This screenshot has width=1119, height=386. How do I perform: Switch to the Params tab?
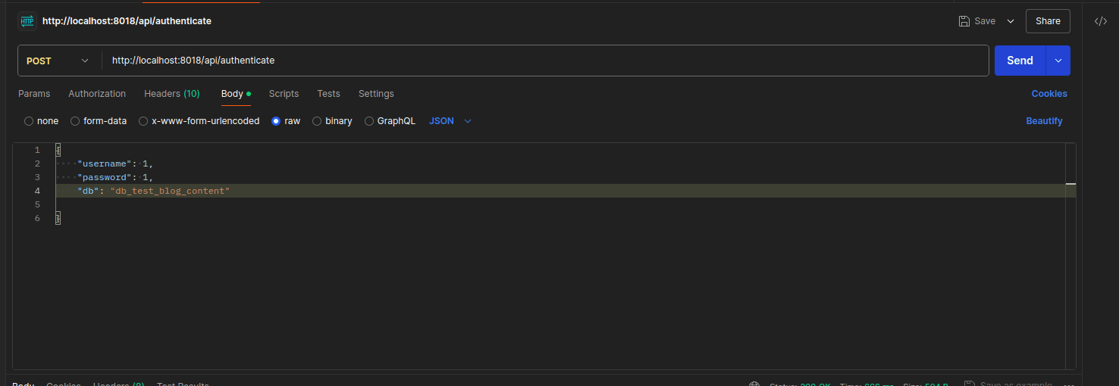(x=34, y=94)
